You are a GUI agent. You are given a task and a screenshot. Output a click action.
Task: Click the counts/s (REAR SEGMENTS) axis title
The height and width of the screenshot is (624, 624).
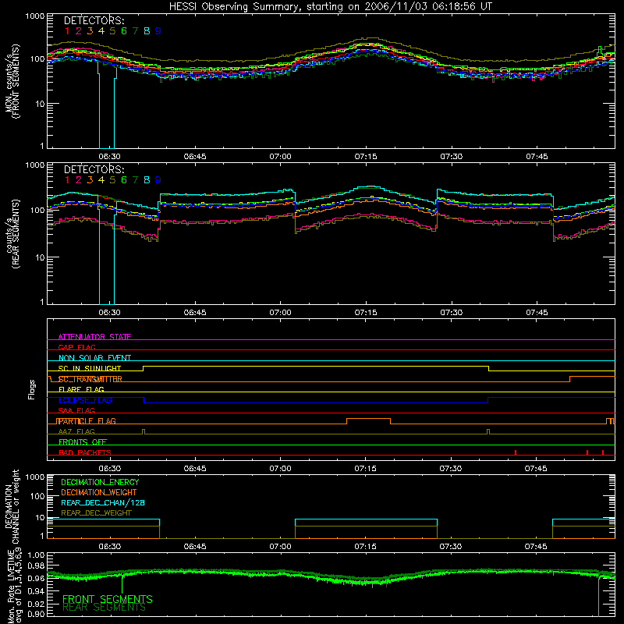(12, 234)
